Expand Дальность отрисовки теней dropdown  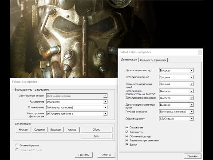(176, 84)
